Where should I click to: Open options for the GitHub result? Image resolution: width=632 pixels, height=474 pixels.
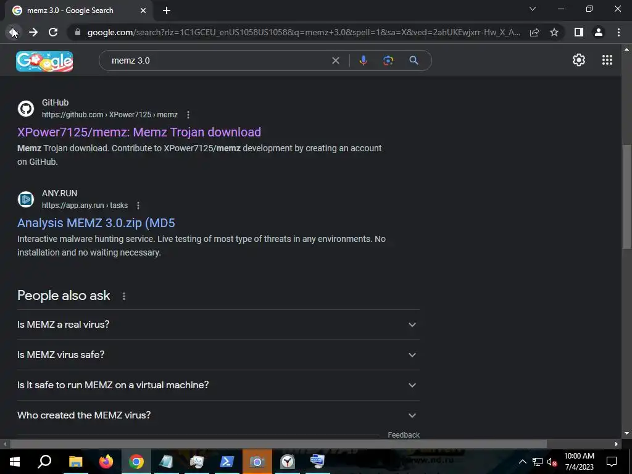tap(188, 115)
